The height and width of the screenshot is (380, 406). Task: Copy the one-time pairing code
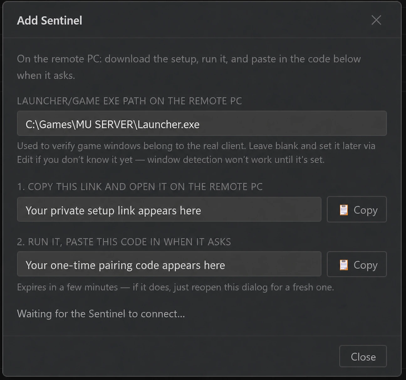357,264
